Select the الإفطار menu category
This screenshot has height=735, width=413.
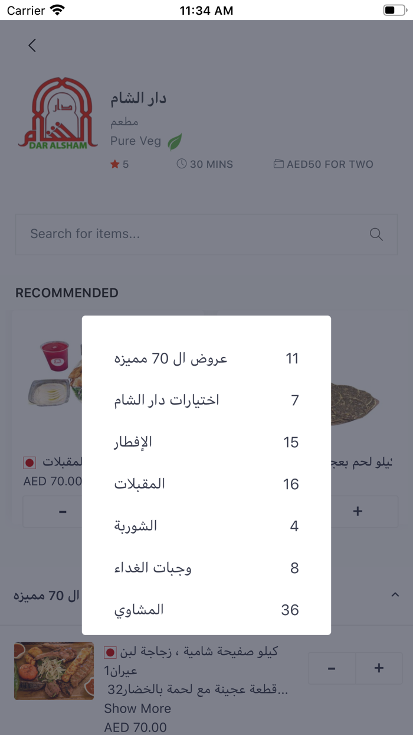pyautogui.click(x=206, y=442)
